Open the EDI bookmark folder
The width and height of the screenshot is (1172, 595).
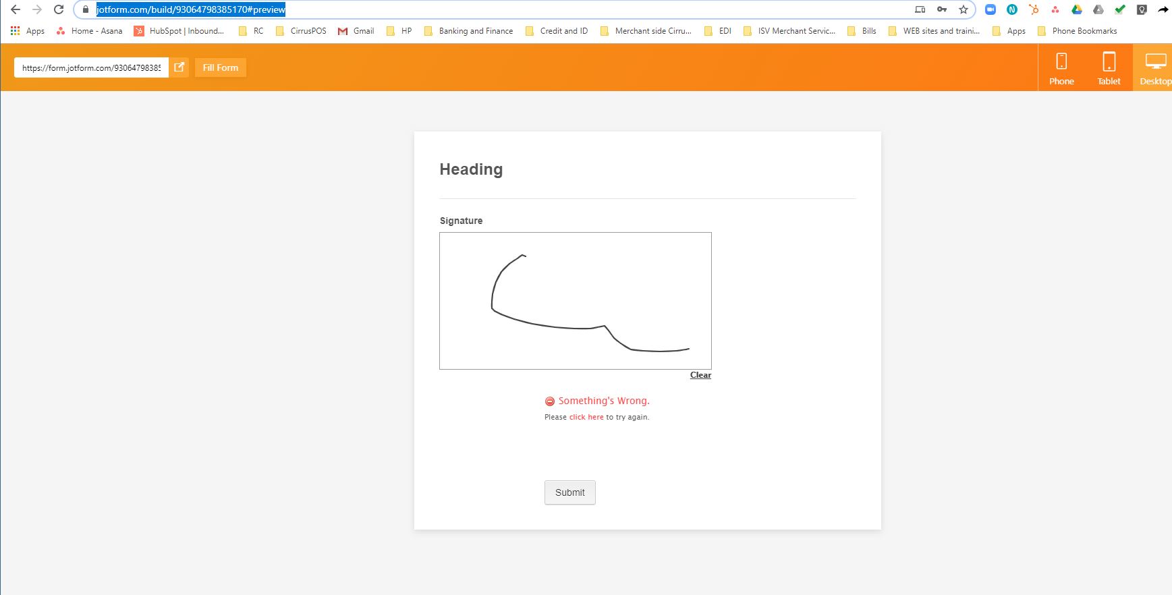coord(718,31)
